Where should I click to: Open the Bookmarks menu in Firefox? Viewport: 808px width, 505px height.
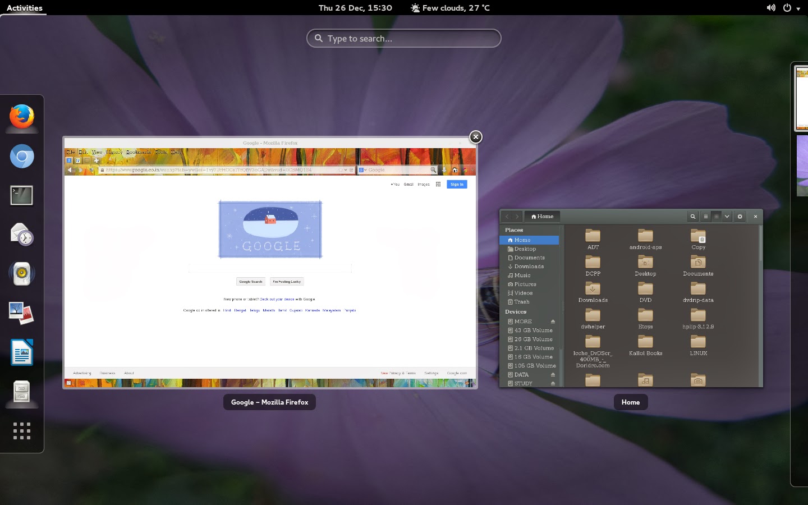139,152
